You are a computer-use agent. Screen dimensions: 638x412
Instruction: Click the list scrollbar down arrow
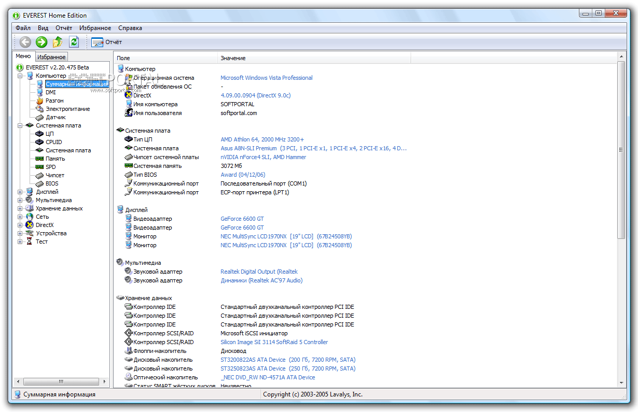(621, 382)
